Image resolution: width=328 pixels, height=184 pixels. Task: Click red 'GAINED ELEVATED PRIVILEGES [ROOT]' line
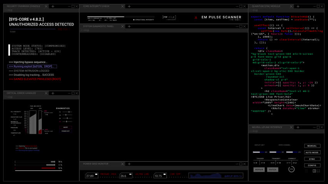[x=35, y=79]
